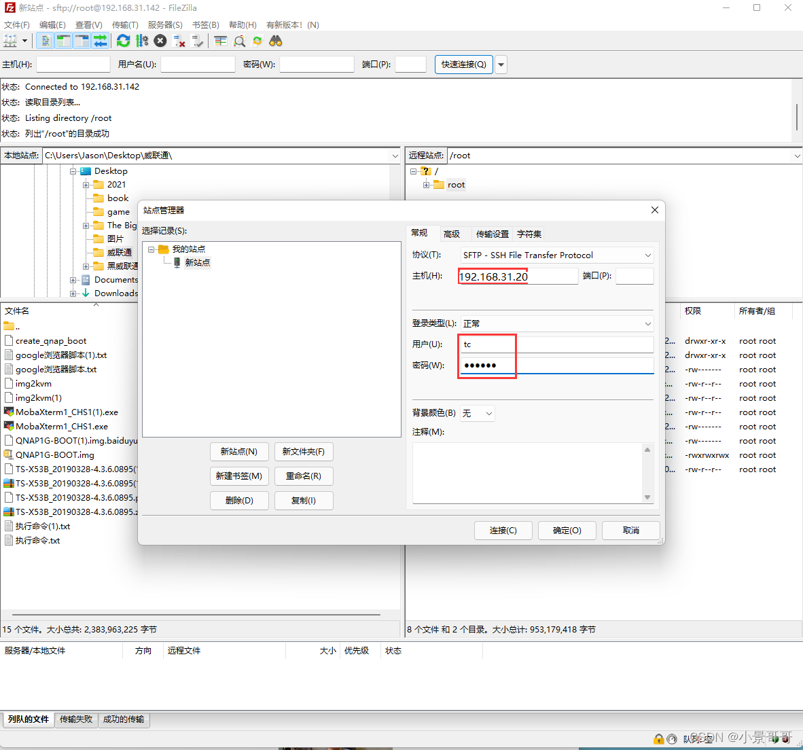
Task: Close the 站点管理器 dialog
Action: coord(654,211)
